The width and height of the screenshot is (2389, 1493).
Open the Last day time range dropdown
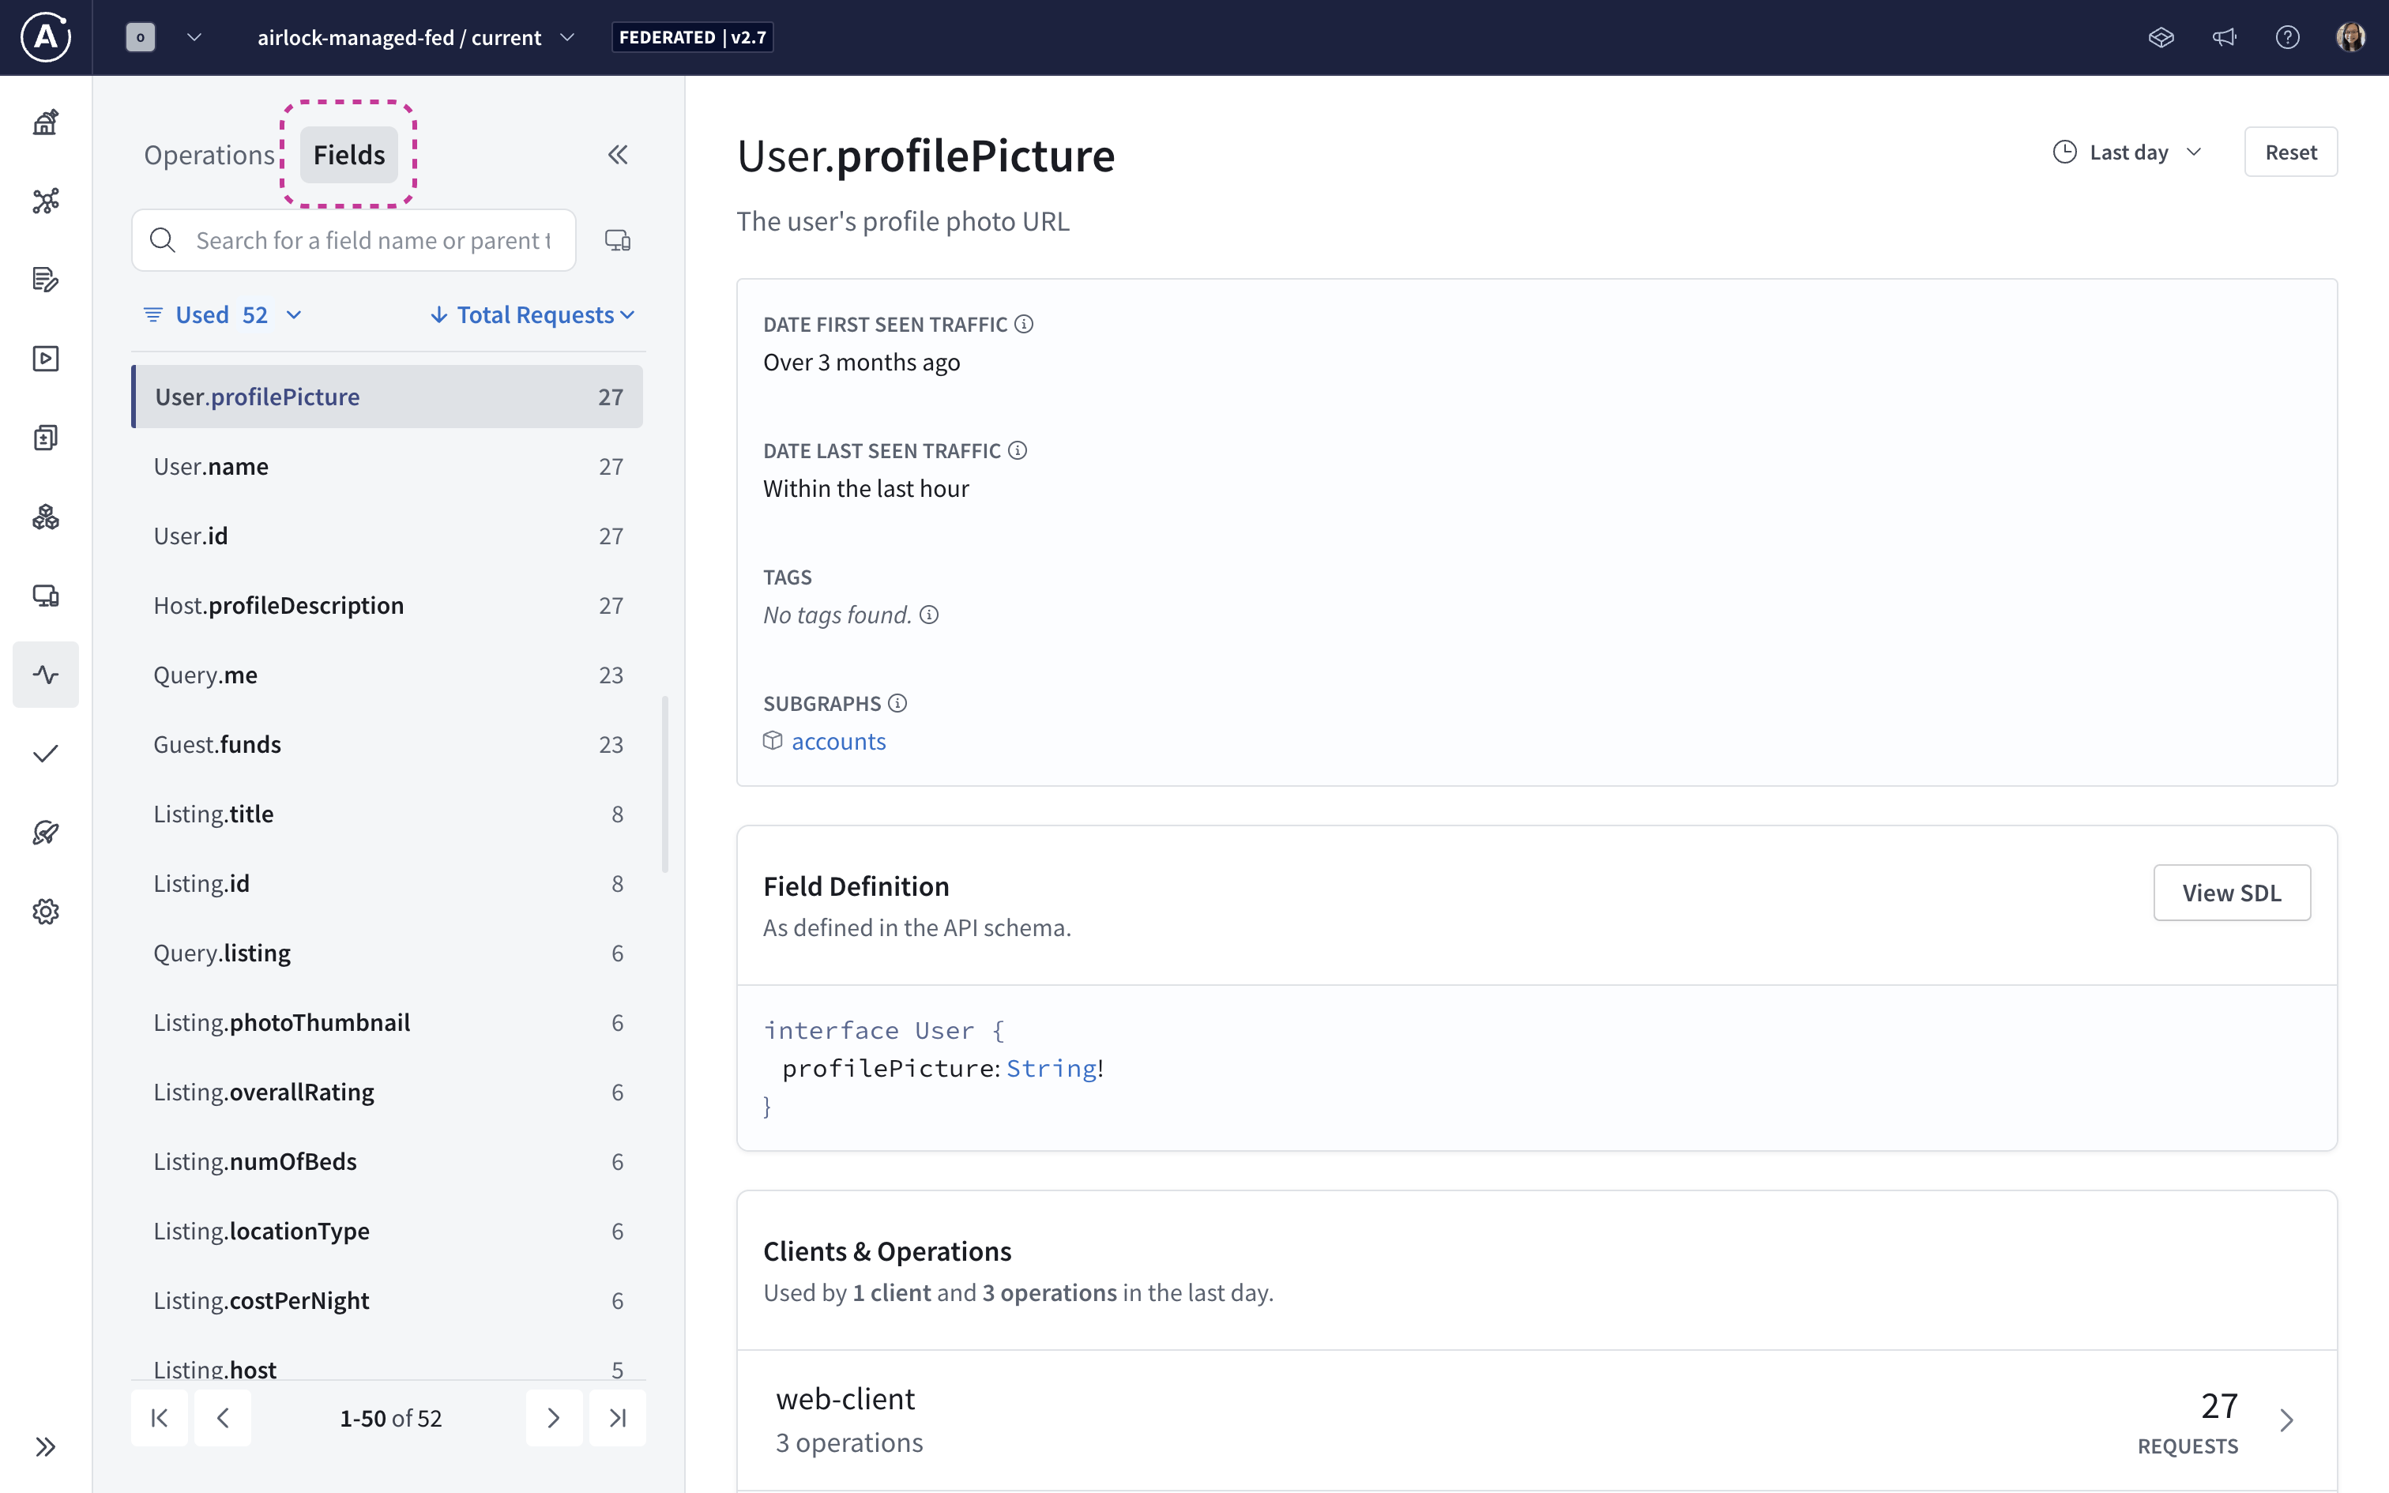2128,151
